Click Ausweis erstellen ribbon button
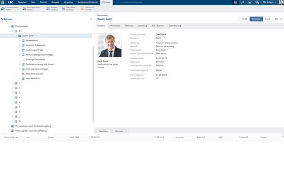This screenshot has height=177, width=284. [52, 8]
